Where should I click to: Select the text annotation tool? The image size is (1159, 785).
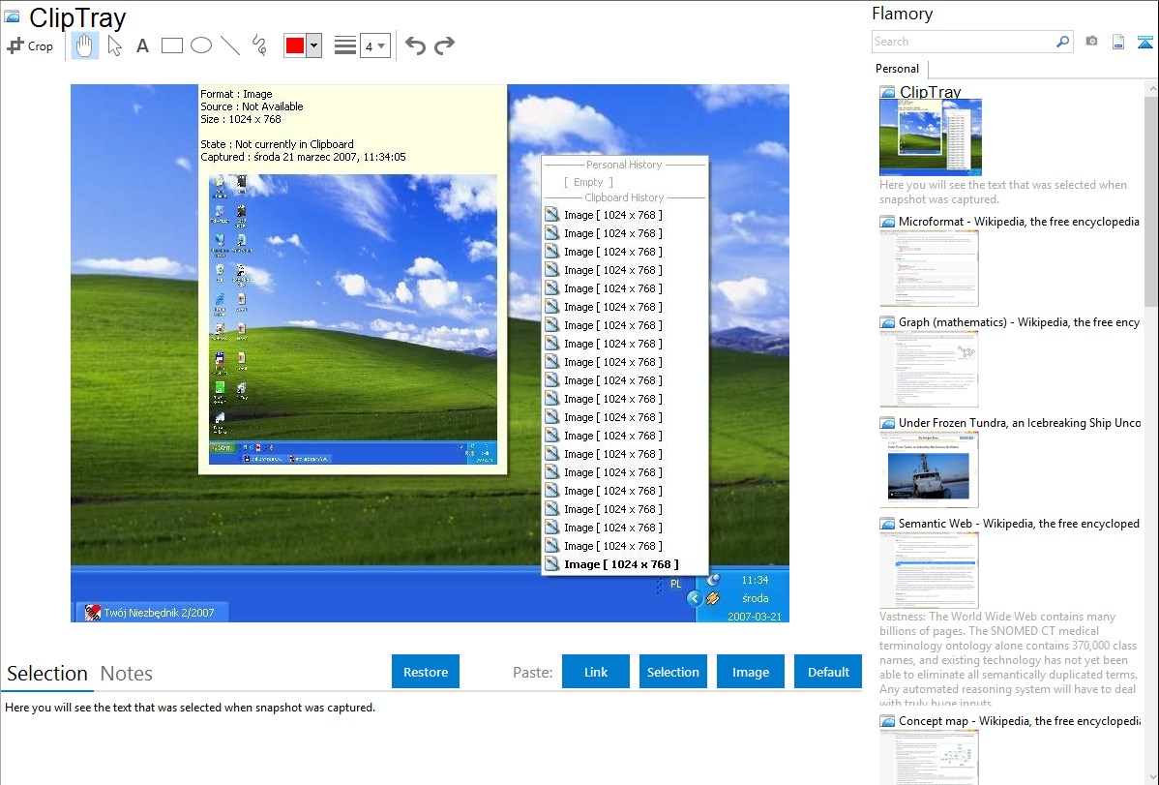(142, 45)
